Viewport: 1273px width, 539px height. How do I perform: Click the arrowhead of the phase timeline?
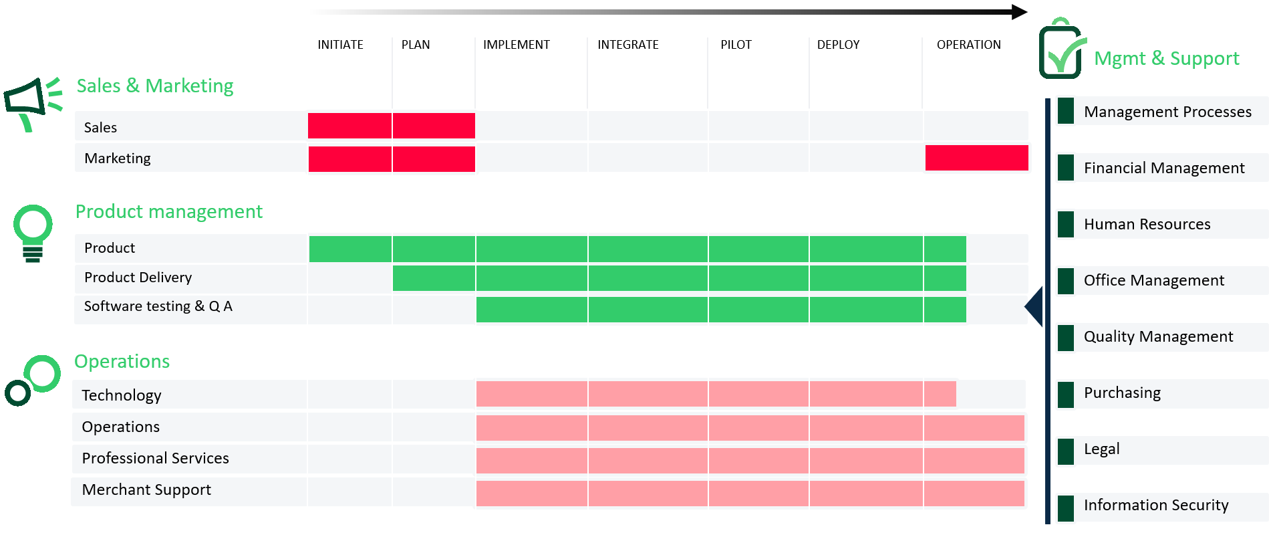pos(1019,11)
